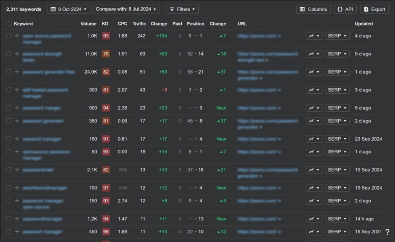Click the KD 97 difficulty badge
The width and height of the screenshot is (395, 242).
click(x=106, y=188)
